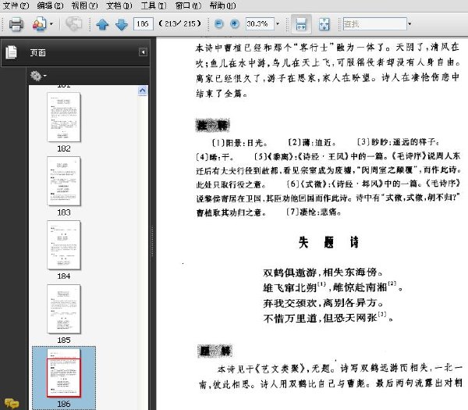Toggle the fit width scrolling mode icon
This screenshot has width=468, height=410.
[x=301, y=24]
